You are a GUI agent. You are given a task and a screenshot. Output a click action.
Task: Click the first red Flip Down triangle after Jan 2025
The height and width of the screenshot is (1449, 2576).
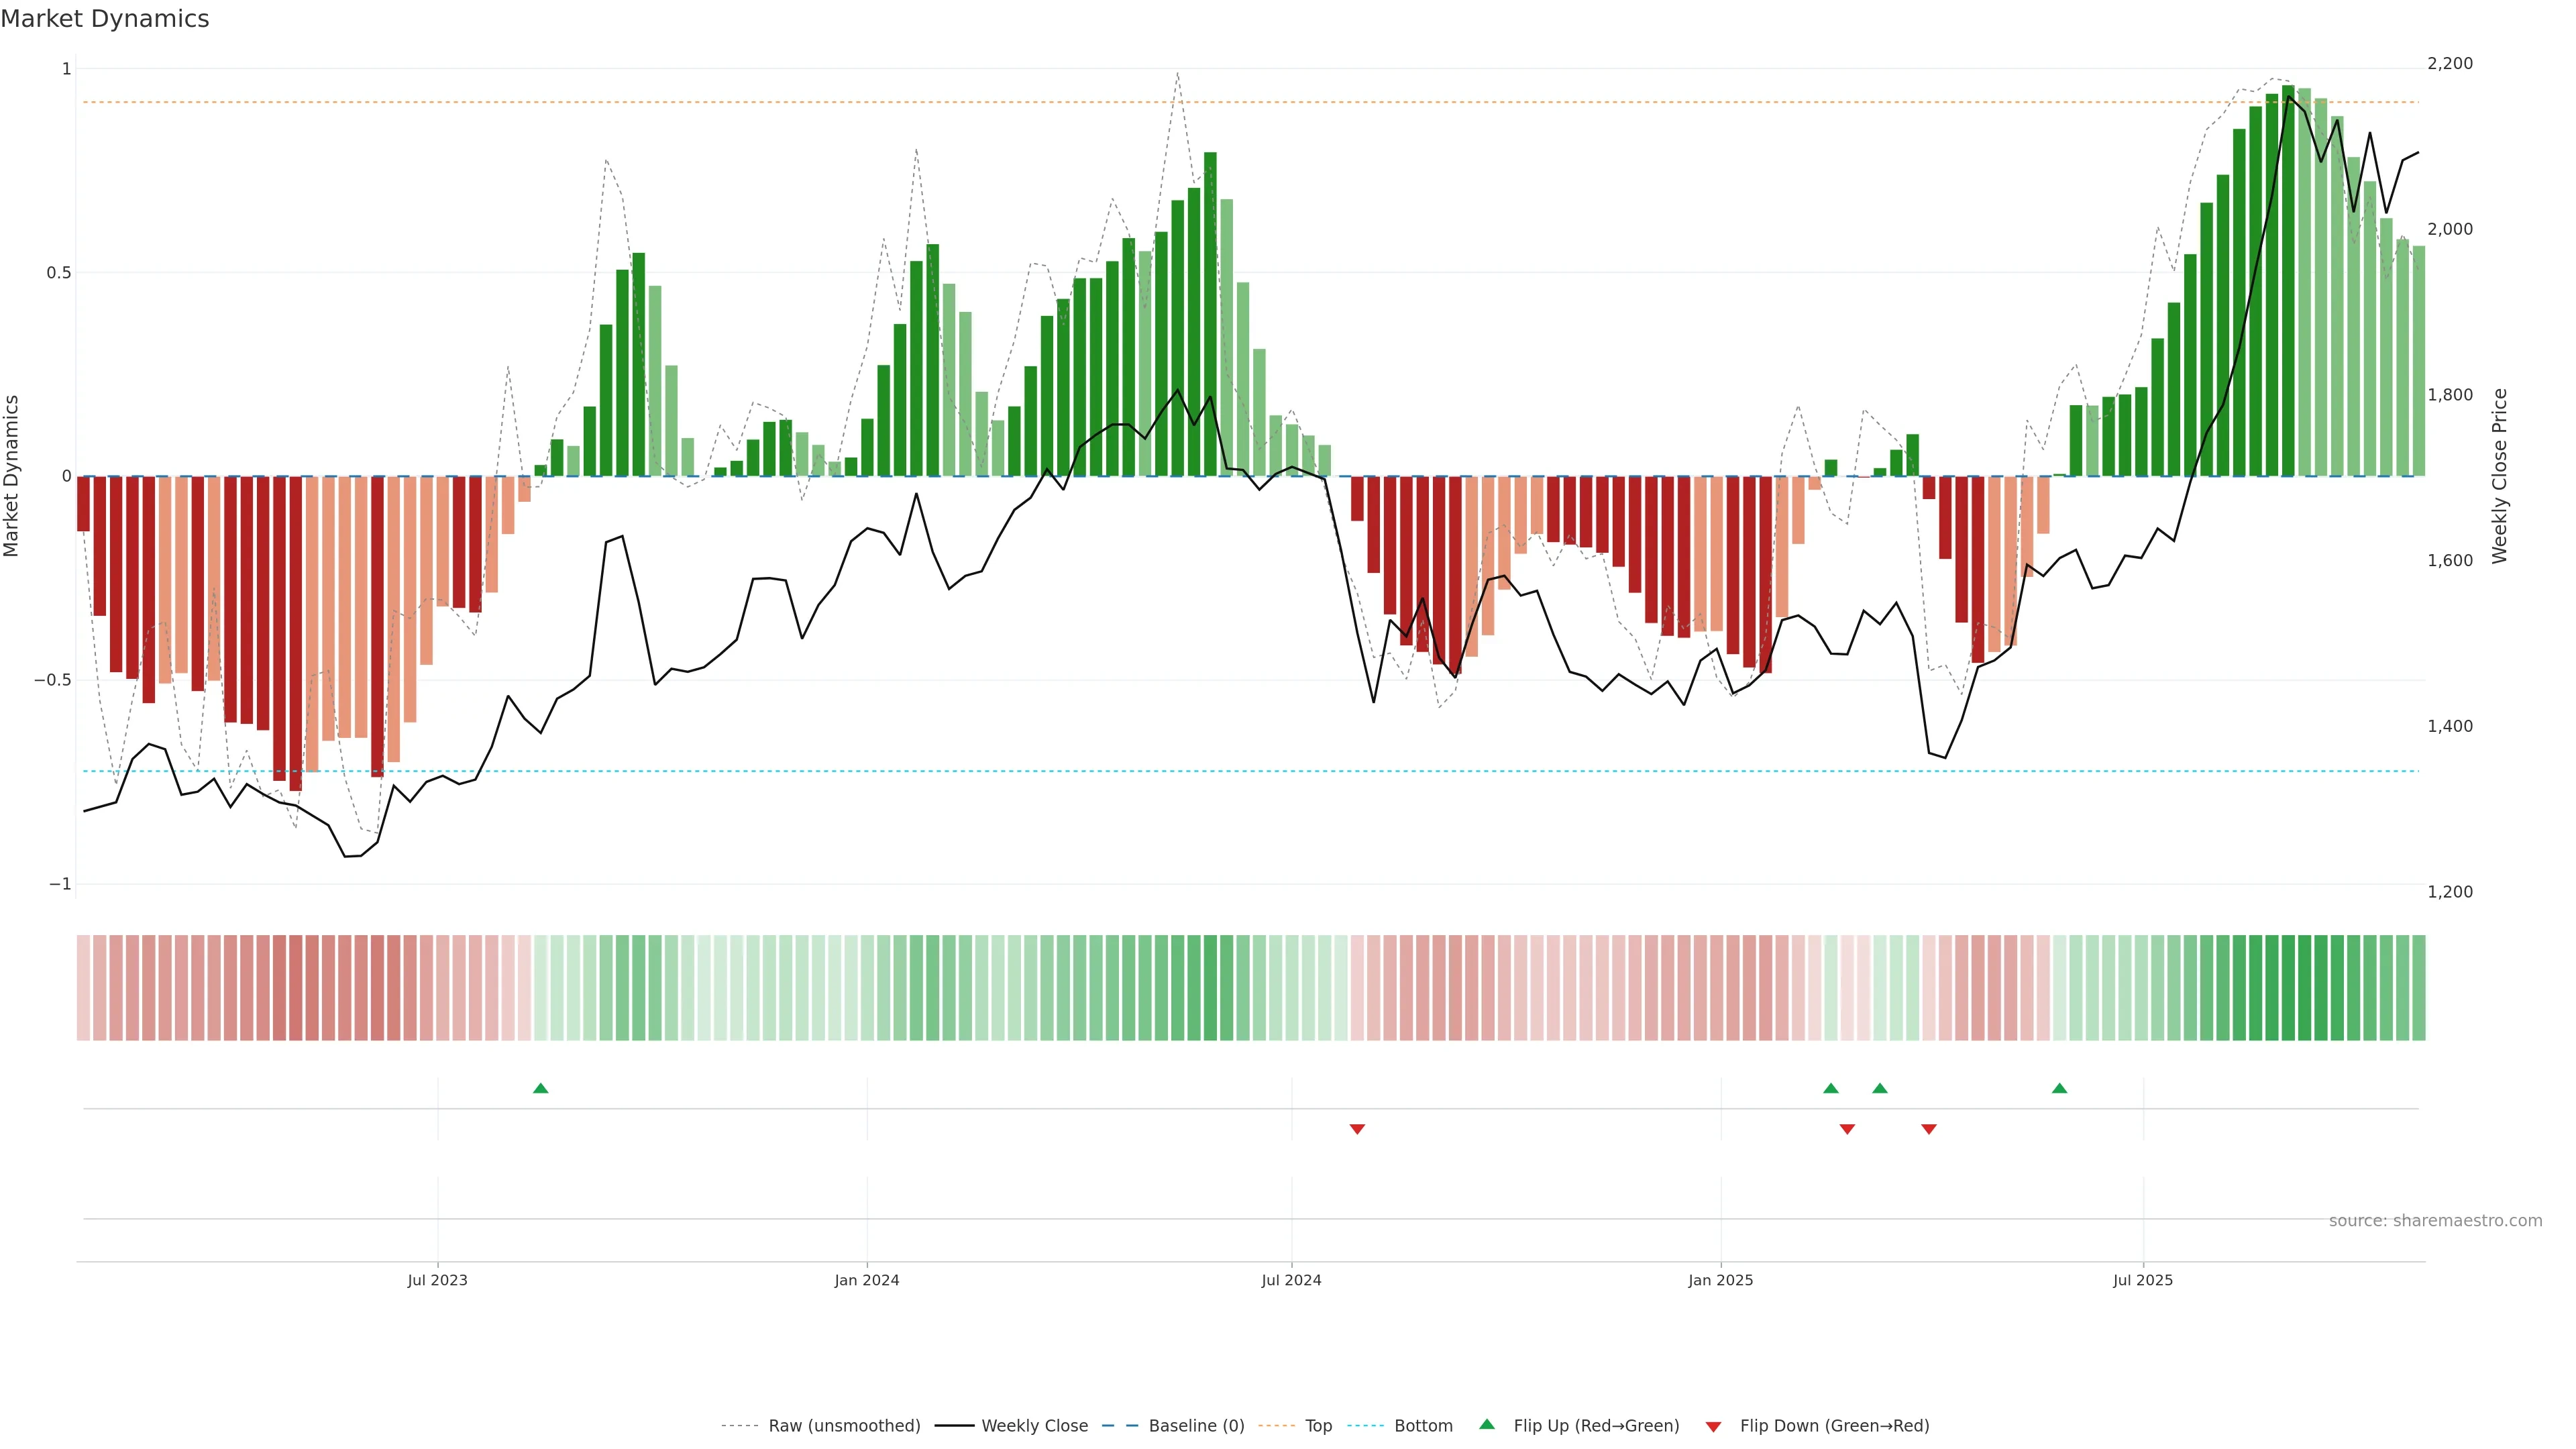tap(1847, 1129)
